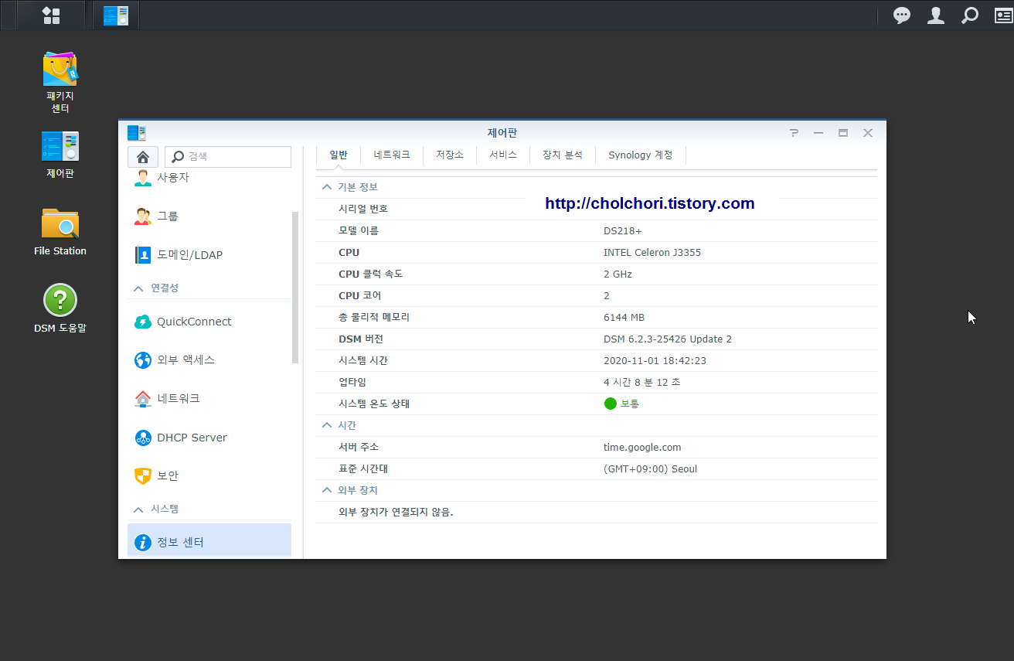Image resolution: width=1014 pixels, height=661 pixels.
Task: Click DSM 6.2.3-25426 Update 2 text
Action: pyautogui.click(x=668, y=339)
